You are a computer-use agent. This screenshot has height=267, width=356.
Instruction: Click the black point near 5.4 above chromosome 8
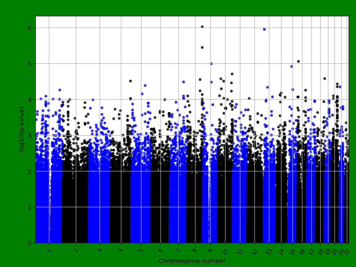[202, 47]
